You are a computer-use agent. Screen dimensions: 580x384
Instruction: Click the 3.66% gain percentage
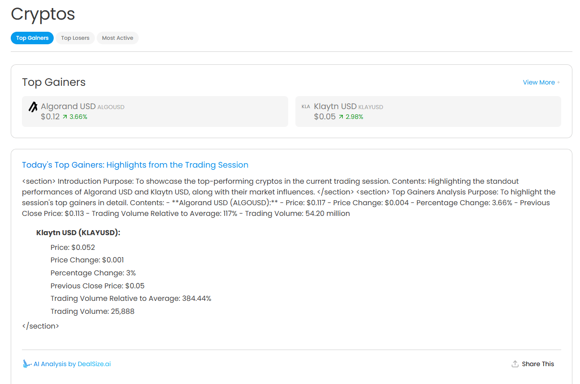[78, 117]
